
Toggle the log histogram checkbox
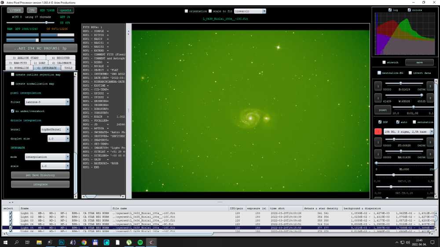[390, 10]
